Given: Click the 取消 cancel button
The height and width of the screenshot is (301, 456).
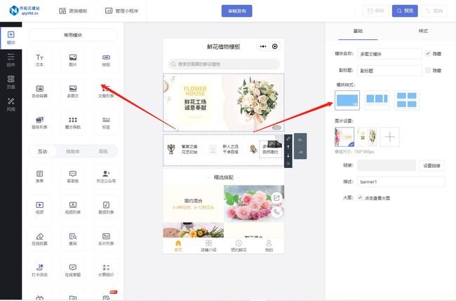Looking at the screenshot, I should click(434, 11).
